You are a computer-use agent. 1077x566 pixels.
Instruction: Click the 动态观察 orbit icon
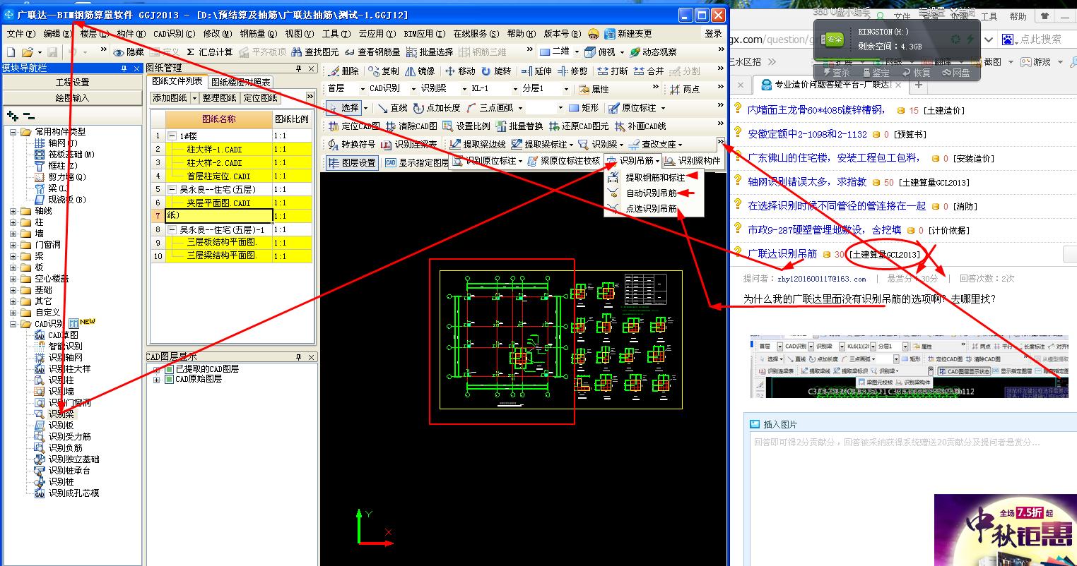point(635,52)
